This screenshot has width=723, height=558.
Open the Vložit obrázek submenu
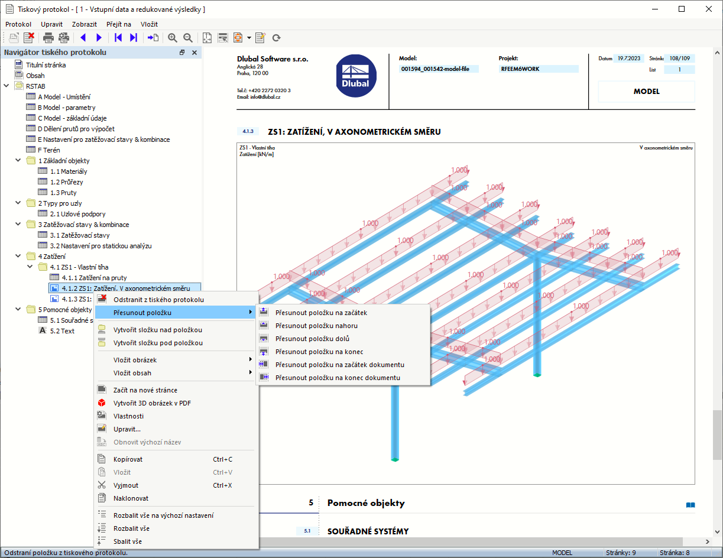click(176, 360)
